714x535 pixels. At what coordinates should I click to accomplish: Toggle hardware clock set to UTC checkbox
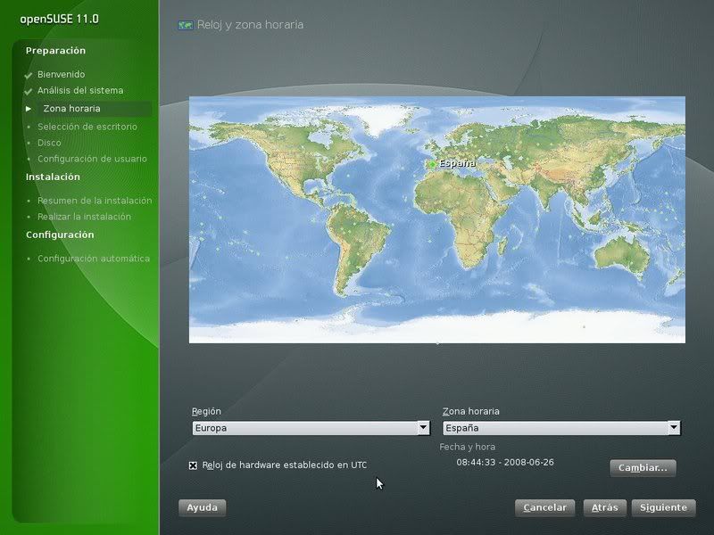(x=193, y=465)
